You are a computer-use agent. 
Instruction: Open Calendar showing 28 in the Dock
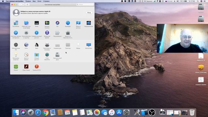pyautogui.click(x=67, y=112)
